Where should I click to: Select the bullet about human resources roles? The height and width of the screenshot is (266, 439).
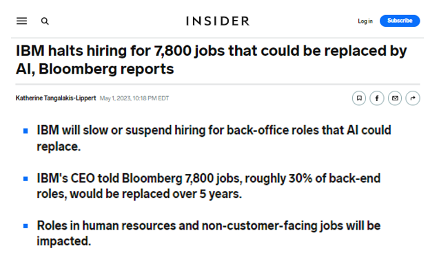209,233
